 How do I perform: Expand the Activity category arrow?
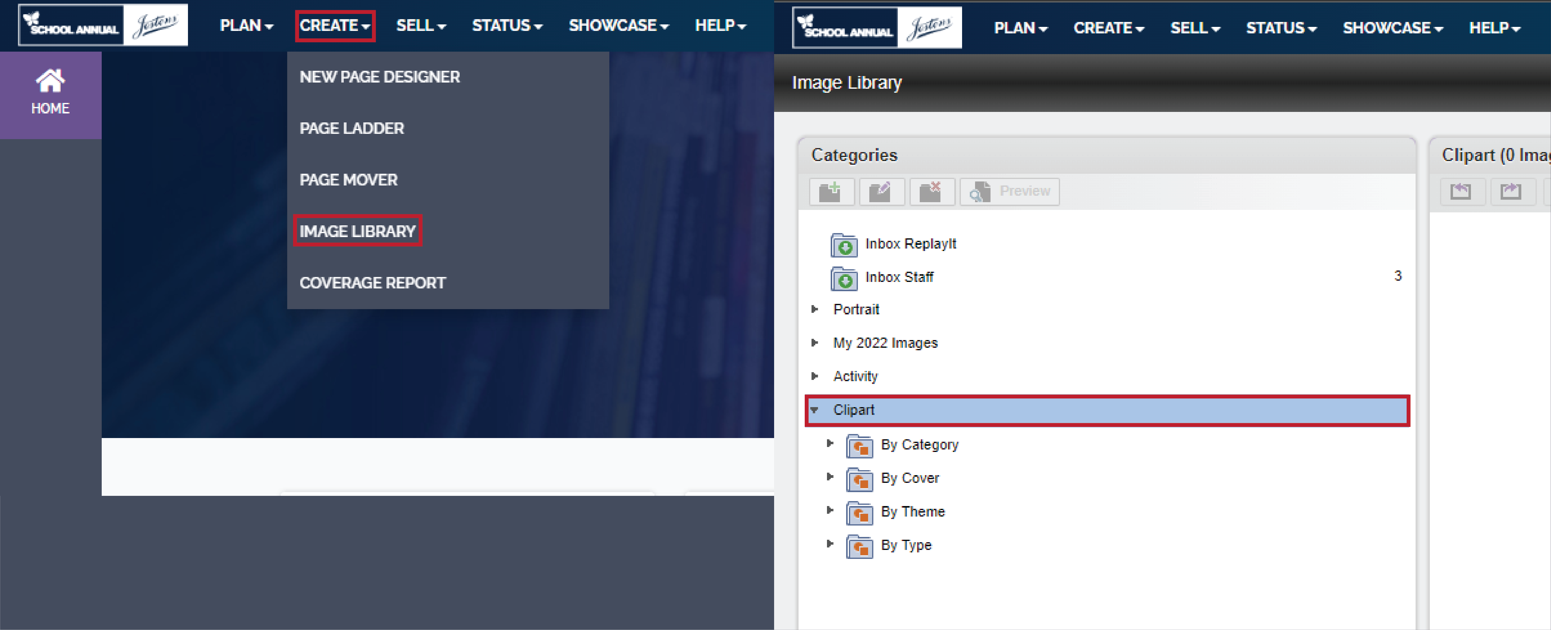tap(814, 376)
